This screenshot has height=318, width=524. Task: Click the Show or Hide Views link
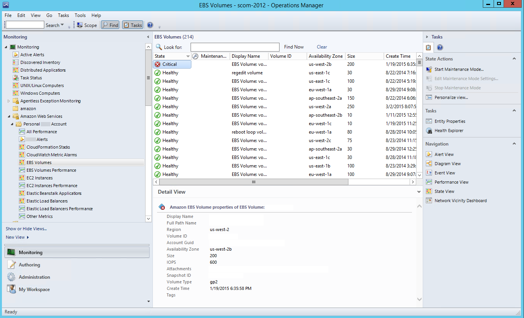[26, 229]
